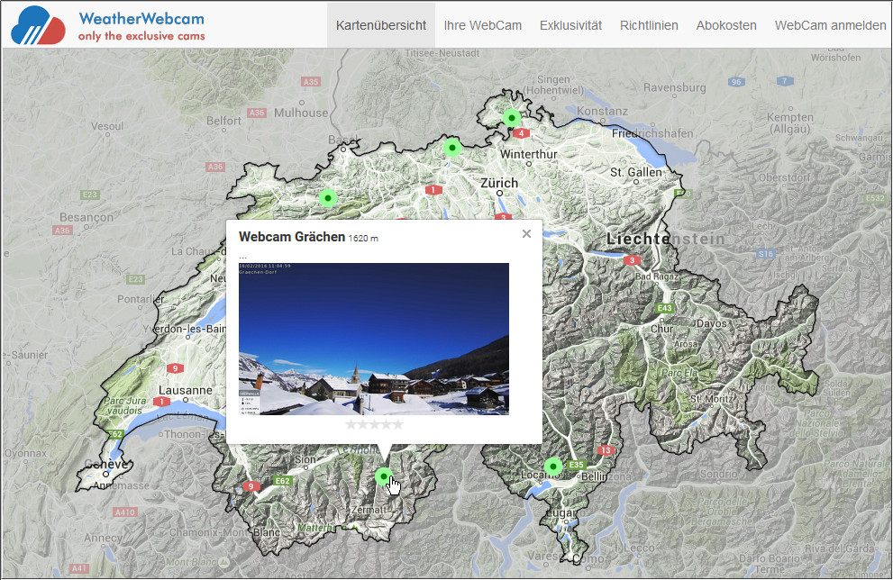Open the Abokosten menu item
This screenshot has width=893, height=580.
tap(726, 25)
